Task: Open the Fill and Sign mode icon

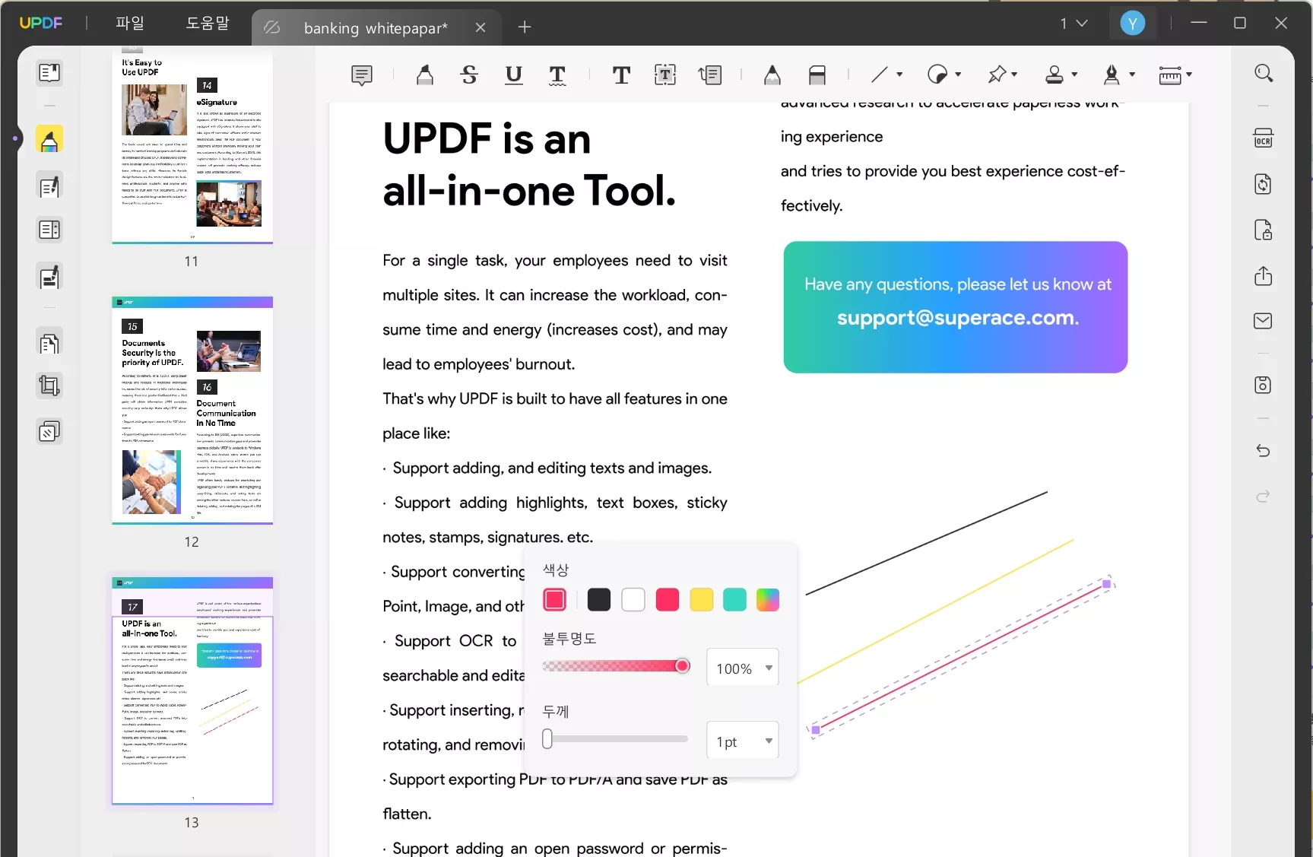Action: (x=49, y=277)
